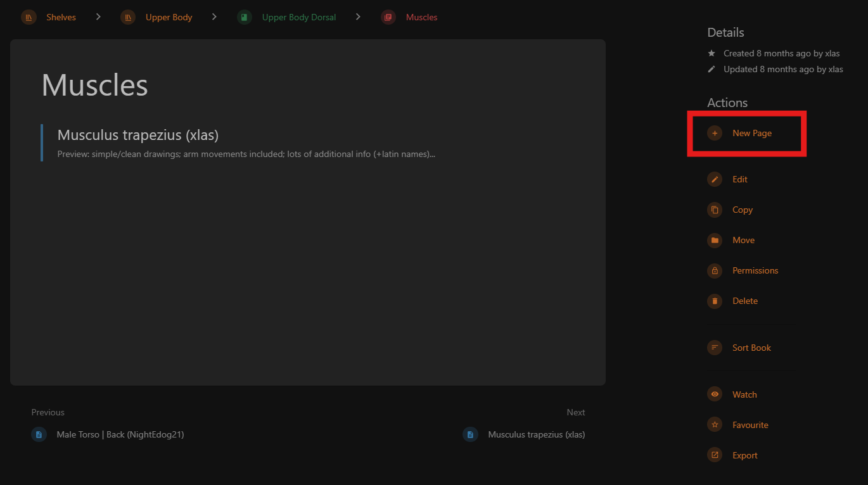The height and width of the screenshot is (485, 868).
Task: Click the trash Delete icon
Action: pyautogui.click(x=715, y=301)
